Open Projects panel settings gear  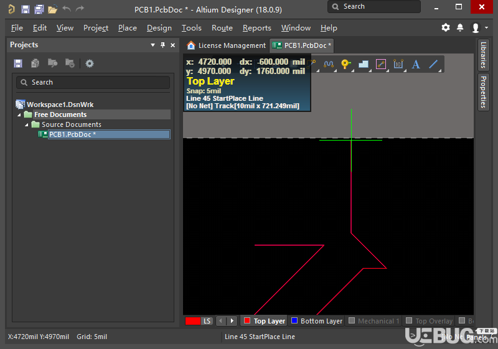(x=90, y=63)
